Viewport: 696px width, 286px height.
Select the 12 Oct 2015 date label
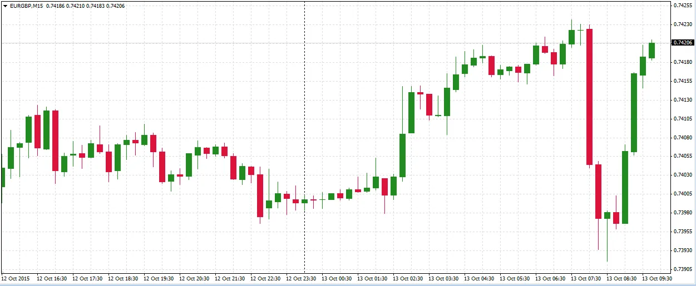[16, 278]
